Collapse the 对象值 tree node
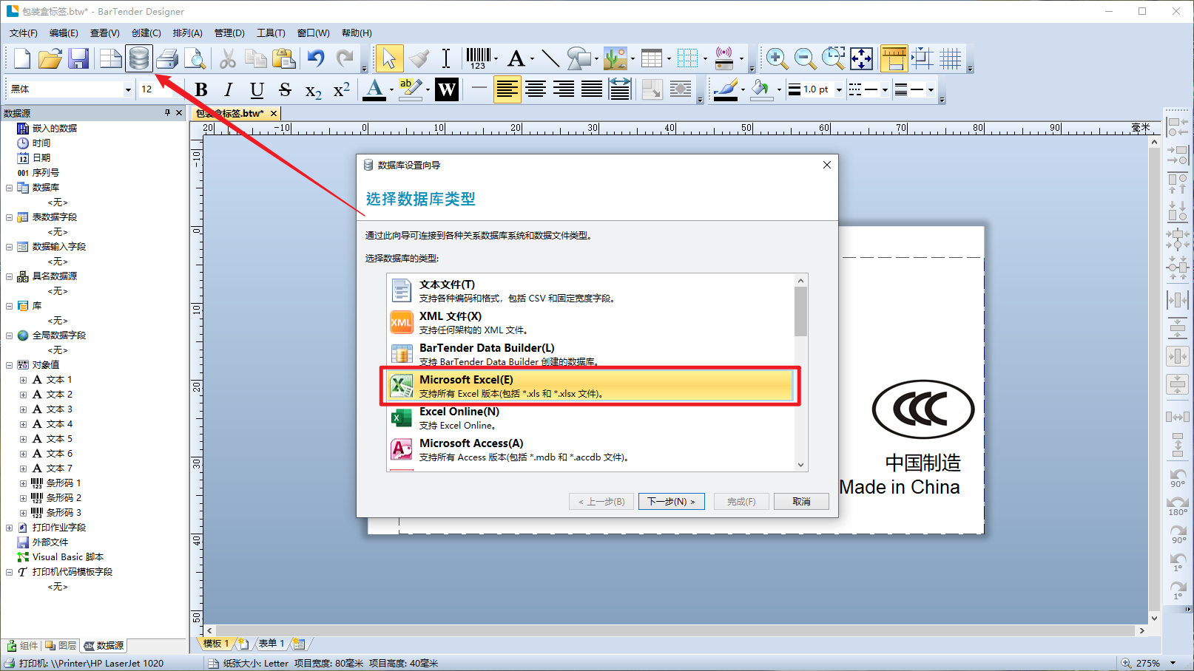 [x=9, y=365]
